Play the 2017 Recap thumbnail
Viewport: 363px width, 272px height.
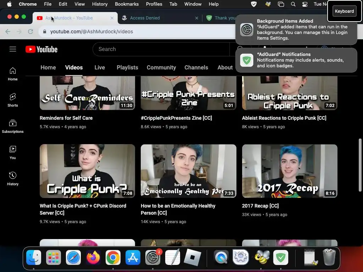[290, 171]
